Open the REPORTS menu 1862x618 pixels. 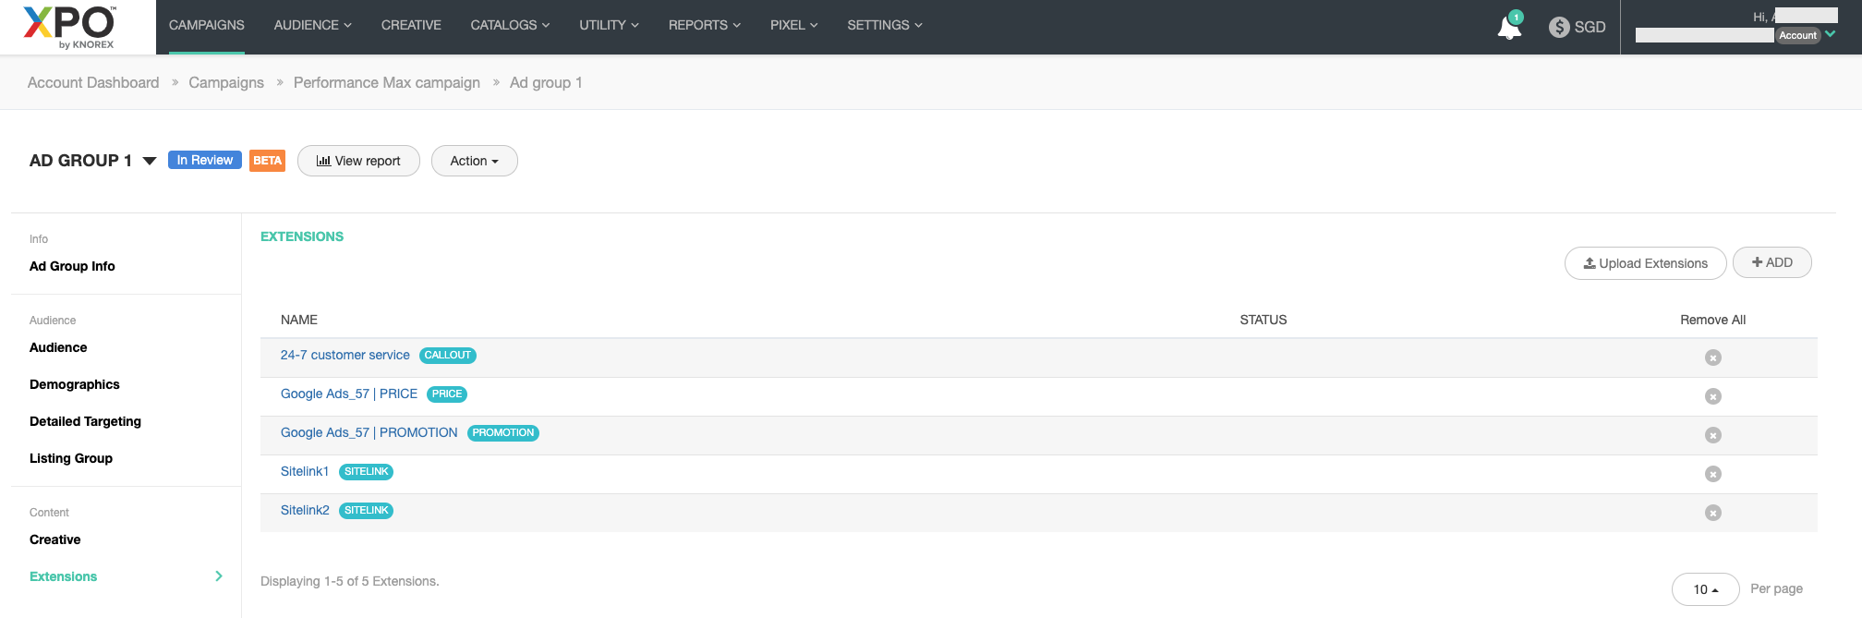click(x=704, y=25)
